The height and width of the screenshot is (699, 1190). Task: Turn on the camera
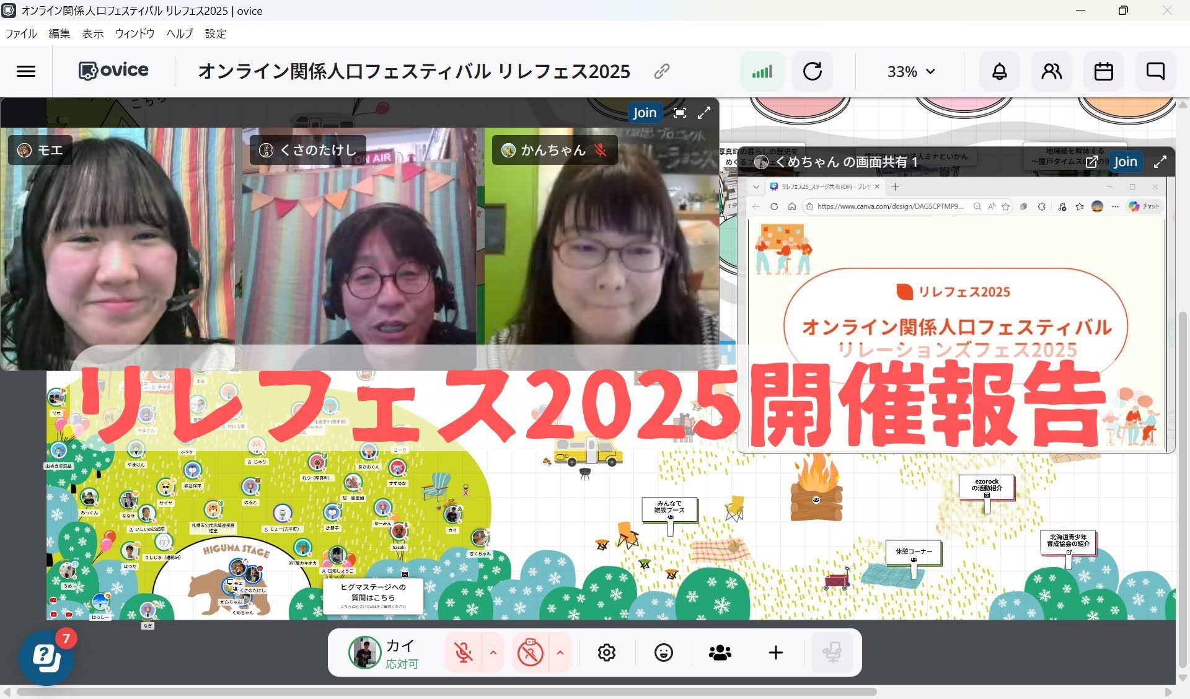[x=531, y=653]
